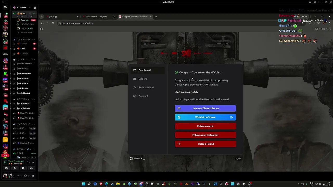The height and width of the screenshot is (187, 333).
Task: Open the taskbar clock showing 16:04
Action: tap(326, 184)
